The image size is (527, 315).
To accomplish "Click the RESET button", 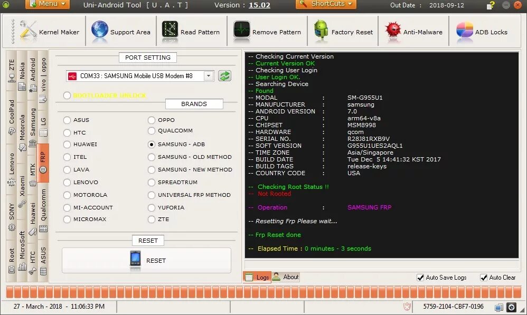I will click(x=147, y=261).
